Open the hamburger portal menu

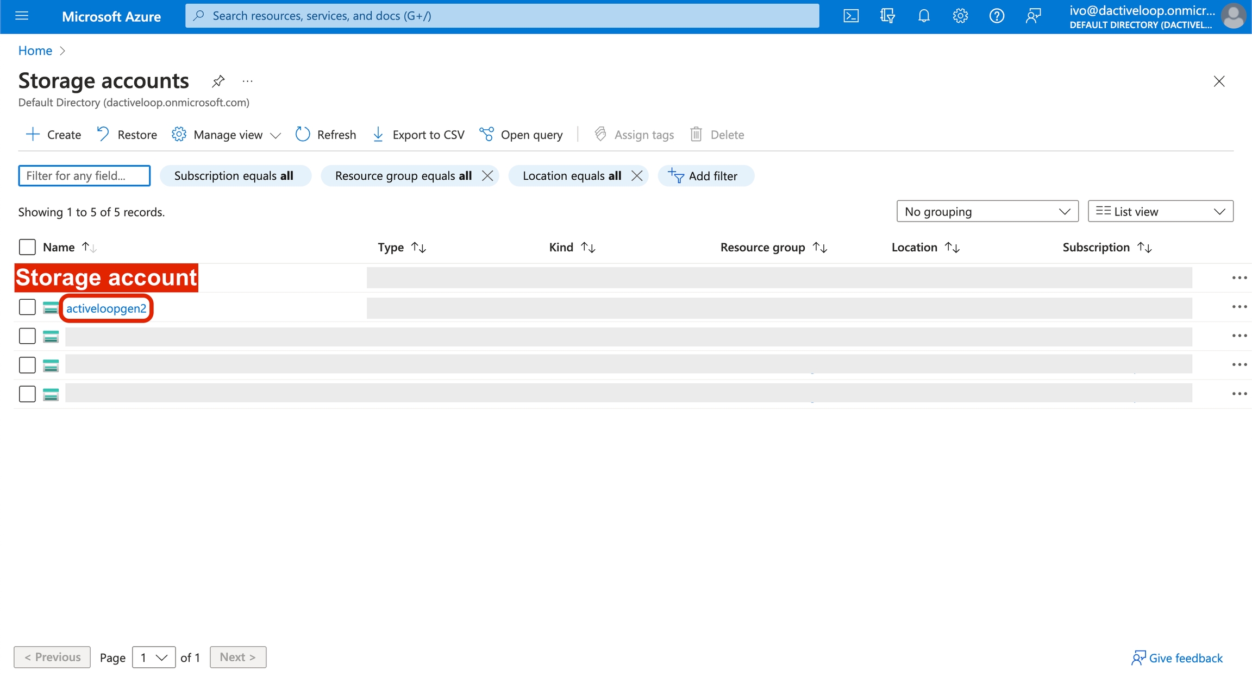22,16
